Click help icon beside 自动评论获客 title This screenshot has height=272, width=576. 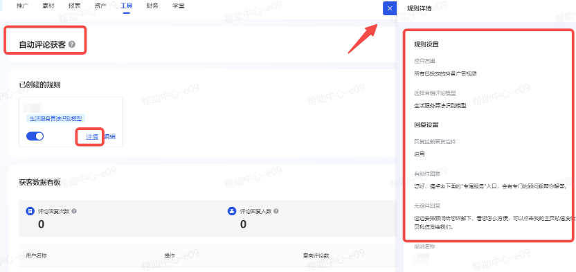72,45
